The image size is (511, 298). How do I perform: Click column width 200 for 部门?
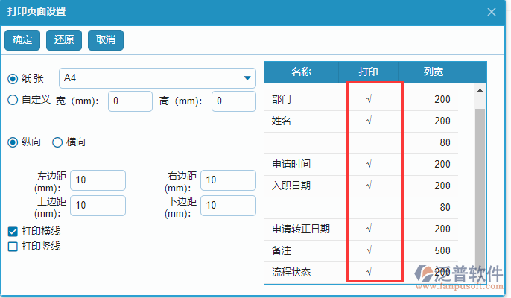(442, 99)
